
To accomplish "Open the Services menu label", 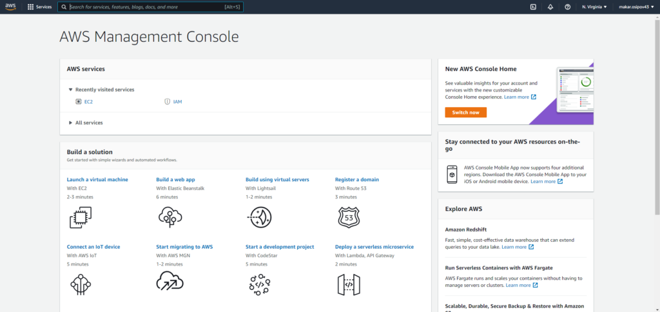I will [x=44, y=6].
